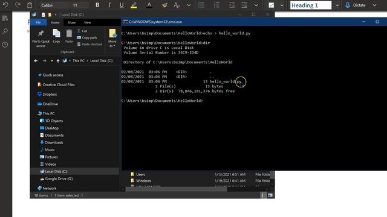
Task: Switch to the Home tab in File Explorer
Action: coord(55,22)
